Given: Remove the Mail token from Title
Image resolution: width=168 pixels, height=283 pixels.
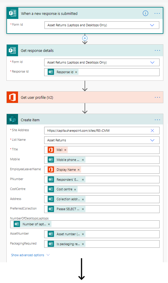Looking at the screenshot, I should [65, 150].
